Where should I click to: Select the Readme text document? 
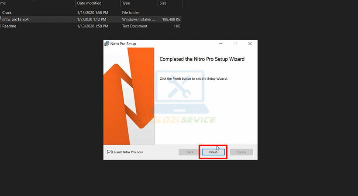click(9, 26)
